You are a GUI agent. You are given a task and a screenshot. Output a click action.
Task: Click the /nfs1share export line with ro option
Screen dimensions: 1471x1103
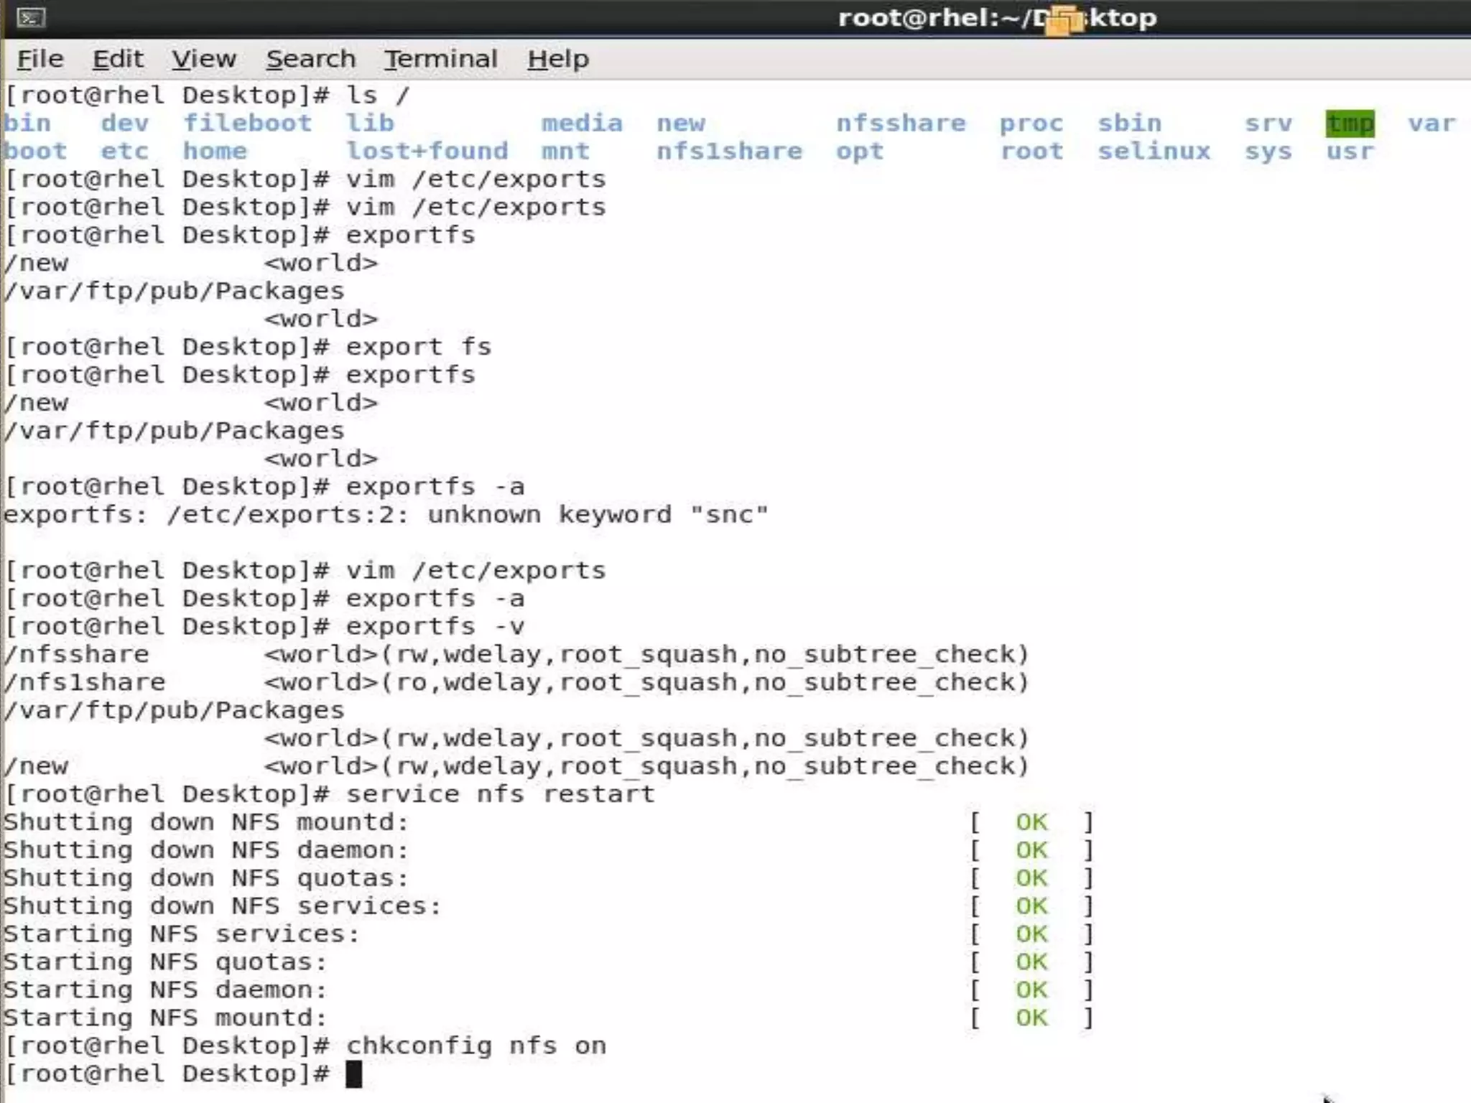pyautogui.click(x=516, y=682)
